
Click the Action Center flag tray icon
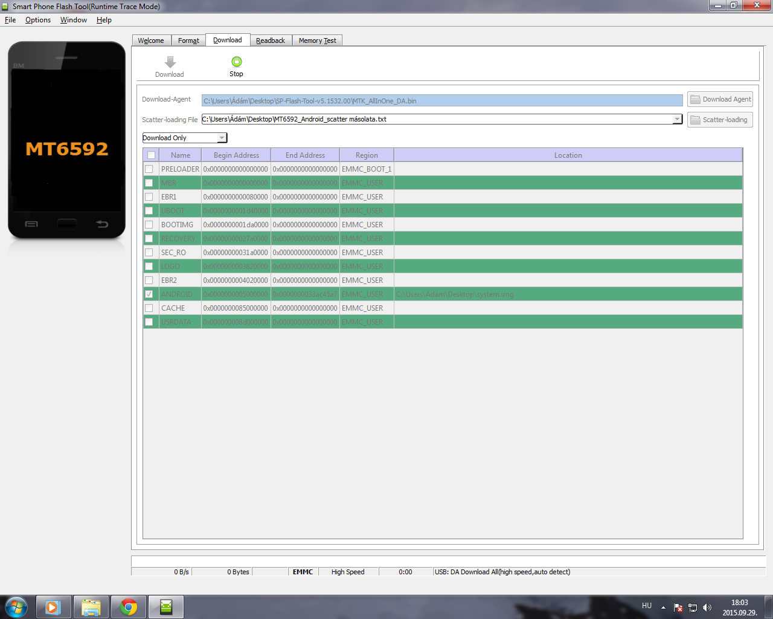(678, 608)
